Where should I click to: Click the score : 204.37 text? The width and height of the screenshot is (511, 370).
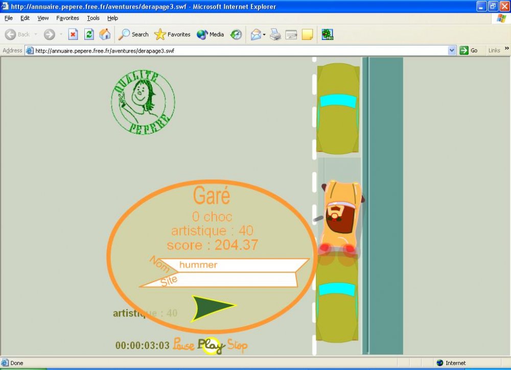[x=213, y=245]
